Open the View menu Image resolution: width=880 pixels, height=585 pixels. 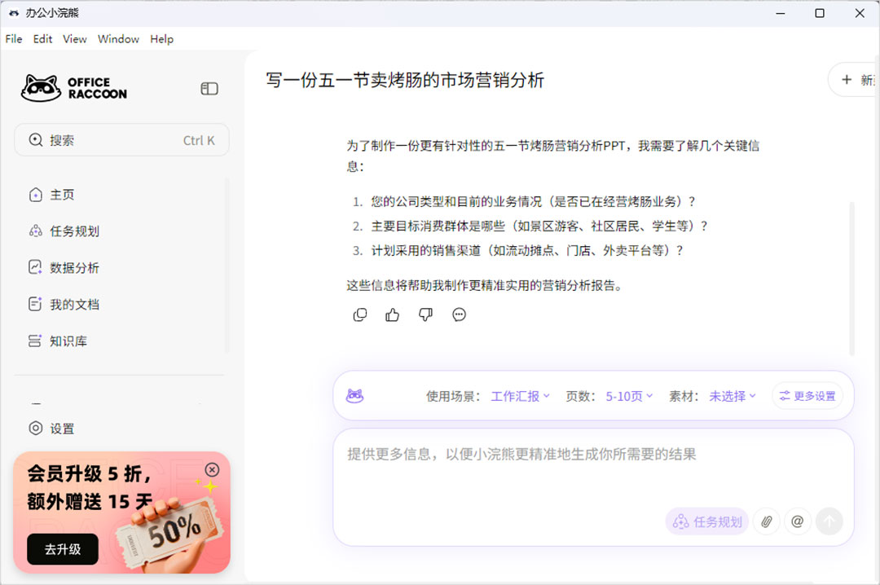(x=74, y=38)
